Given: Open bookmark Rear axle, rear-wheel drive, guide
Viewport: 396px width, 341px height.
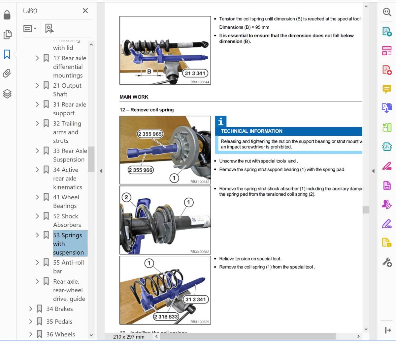Looking at the screenshot, I should point(69,290).
